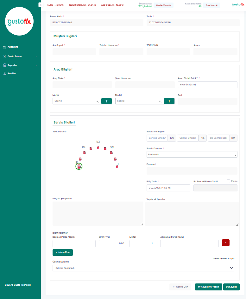This screenshot has width=246, height=299.
Task: Go to Anasayfa in the sidebar
Action: click(x=13, y=47)
